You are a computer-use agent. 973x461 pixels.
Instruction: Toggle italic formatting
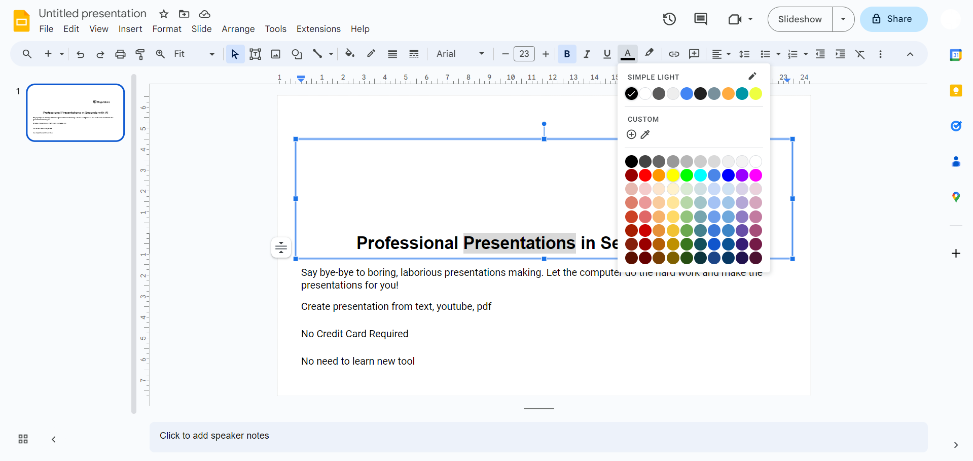587,54
